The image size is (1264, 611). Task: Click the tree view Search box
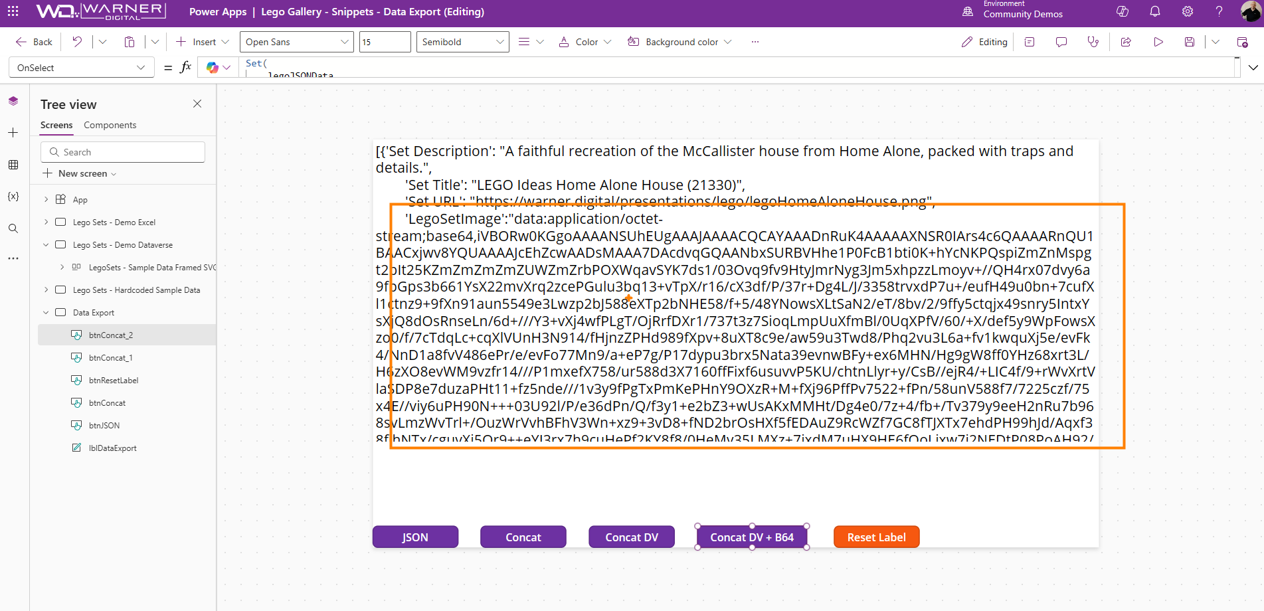point(123,152)
